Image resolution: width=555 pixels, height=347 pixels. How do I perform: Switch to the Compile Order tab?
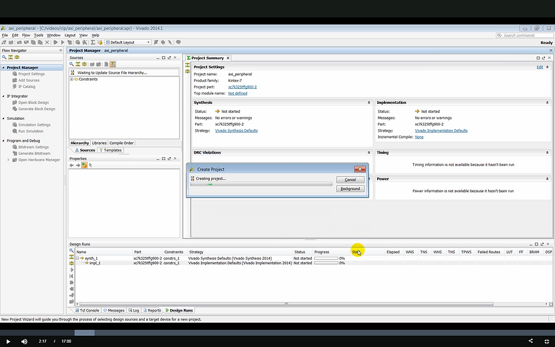pos(122,143)
